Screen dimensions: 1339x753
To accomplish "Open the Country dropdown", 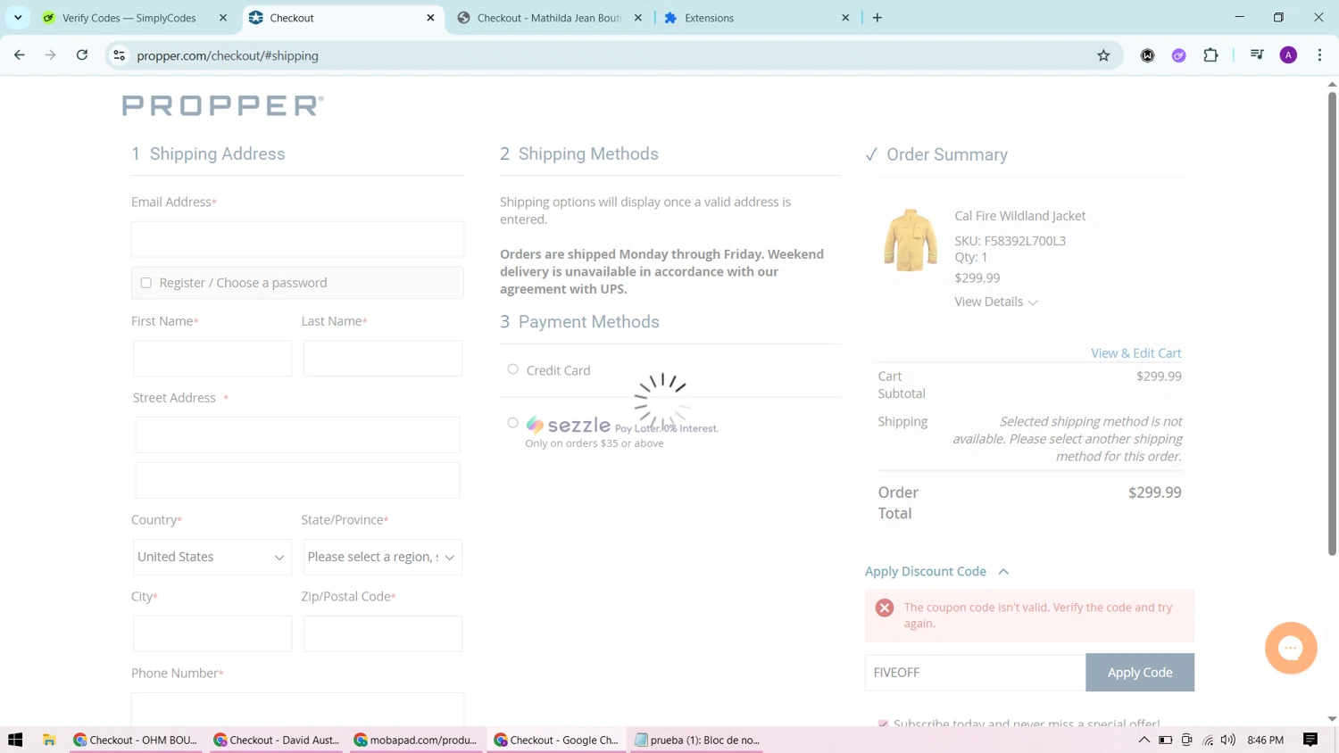I will coord(212,557).
